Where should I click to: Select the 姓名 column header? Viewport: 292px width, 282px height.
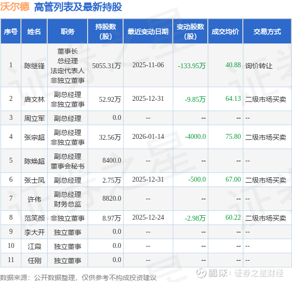tap(34, 31)
